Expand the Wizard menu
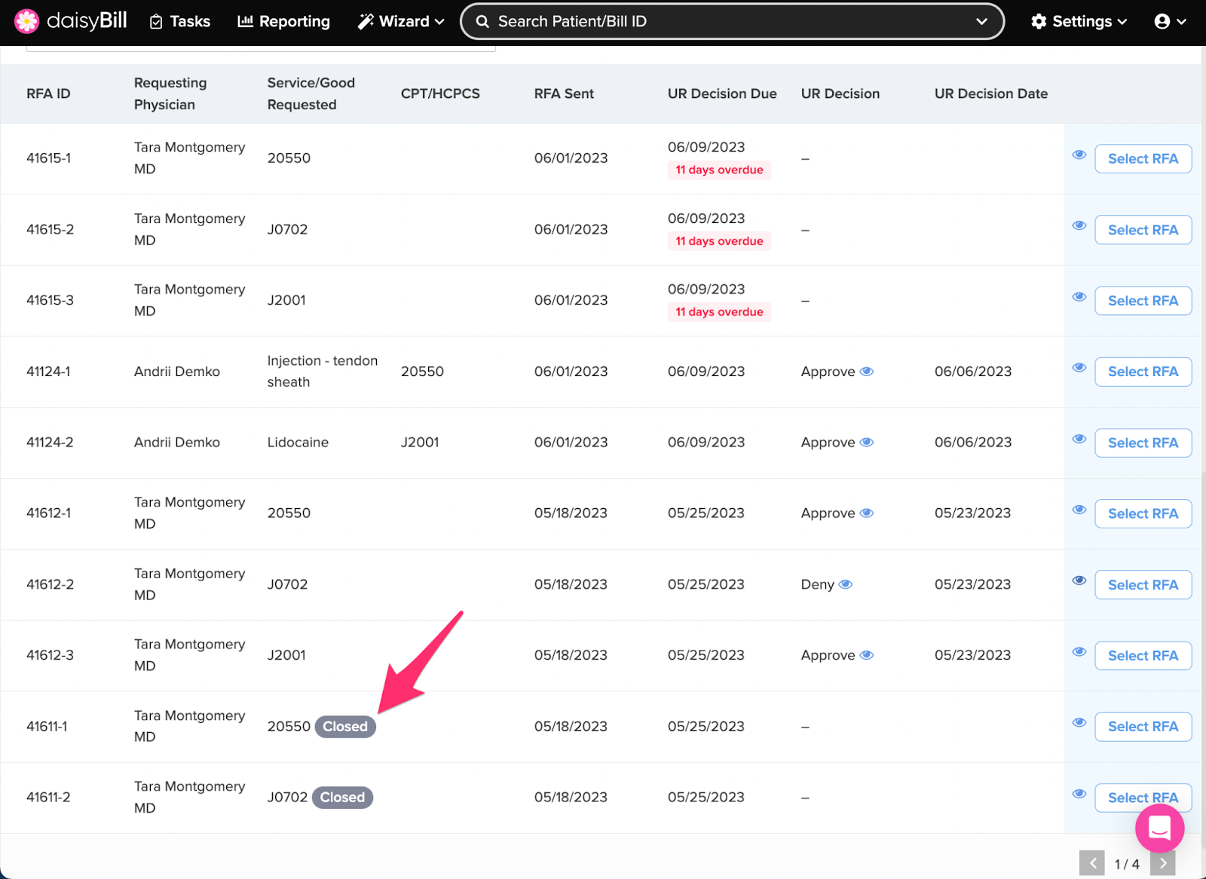Screen dimensions: 1206x879 401,21
